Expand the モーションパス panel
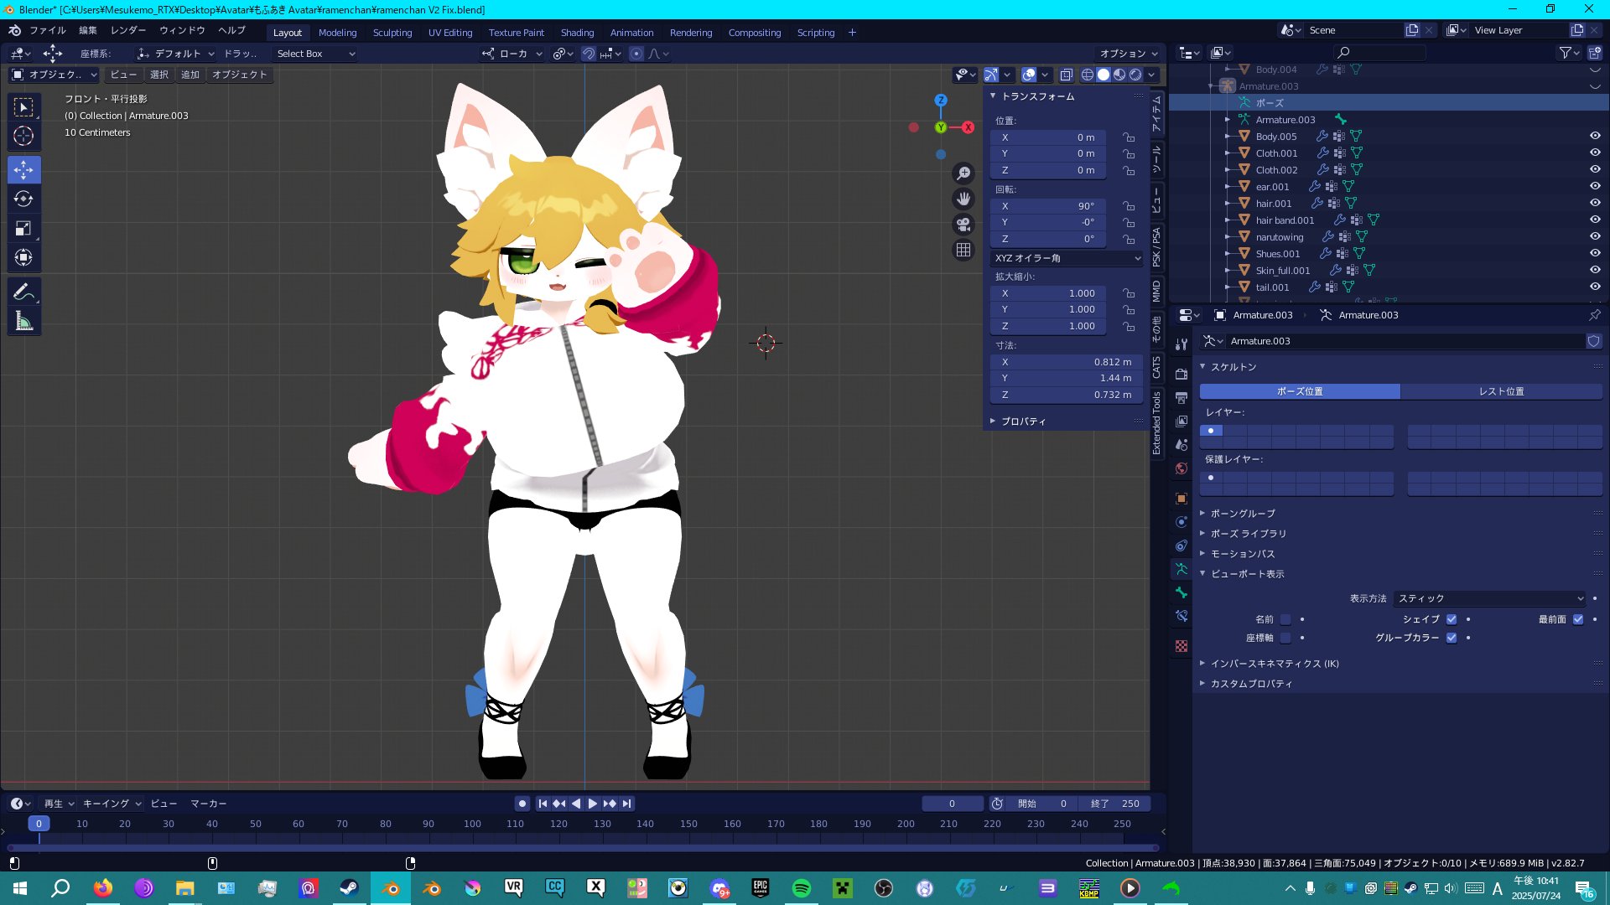 pyautogui.click(x=1241, y=554)
